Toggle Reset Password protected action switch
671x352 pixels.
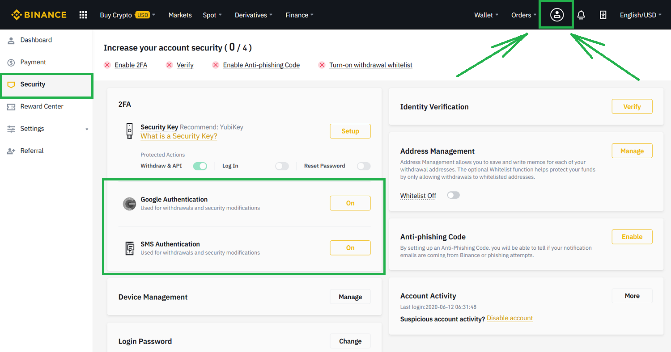click(x=364, y=166)
